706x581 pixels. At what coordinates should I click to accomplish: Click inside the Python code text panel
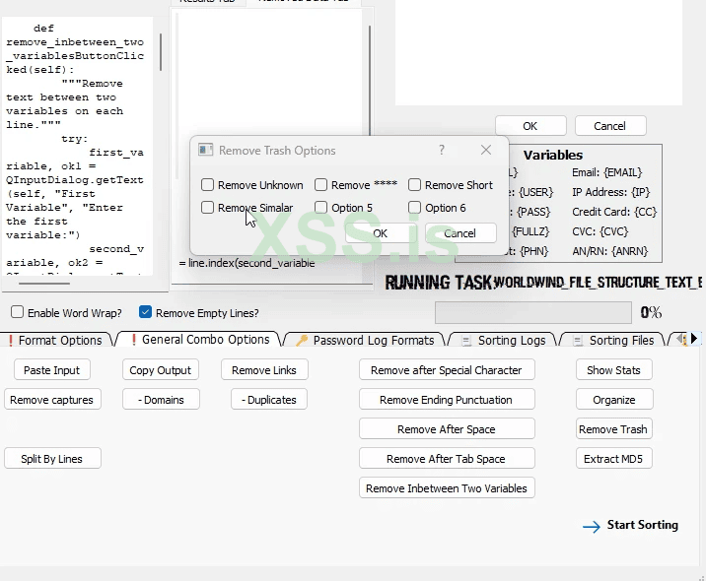[77, 146]
